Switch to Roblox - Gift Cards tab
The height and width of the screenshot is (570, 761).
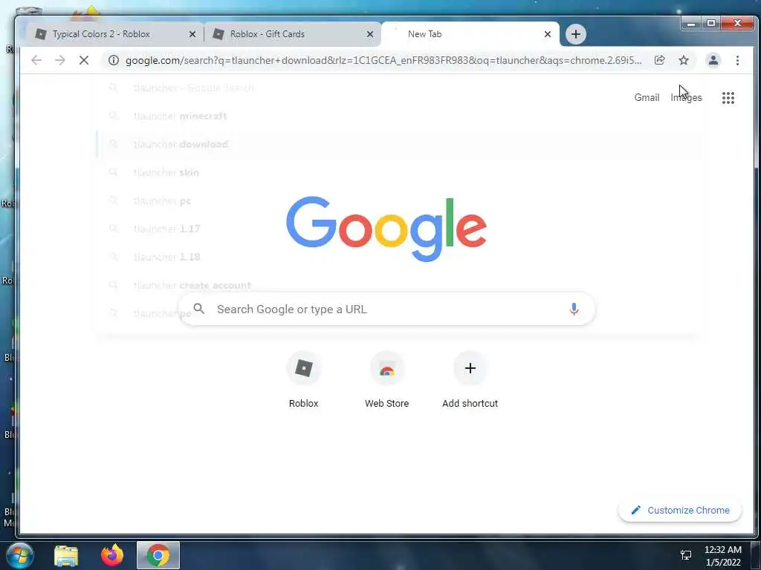pos(293,34)
